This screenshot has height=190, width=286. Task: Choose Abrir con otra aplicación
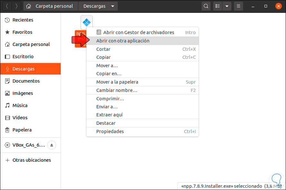[x=143, y=41]
